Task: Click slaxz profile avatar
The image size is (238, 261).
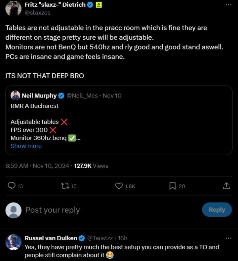Action: click(x=13, y=8)
